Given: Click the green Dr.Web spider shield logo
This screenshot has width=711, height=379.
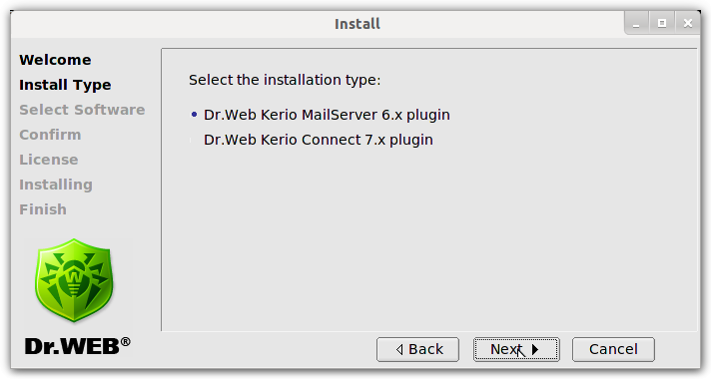Looking at the screenshot, I should point(74,280).
